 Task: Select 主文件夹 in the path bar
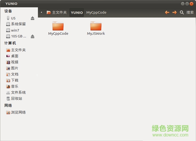tap(57, 12)
